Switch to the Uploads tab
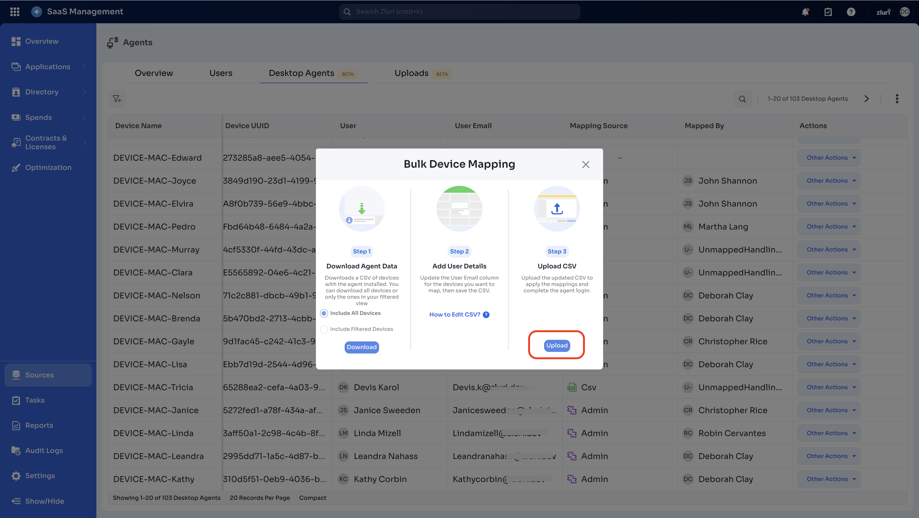The image size is (919, 518). tap(411, 73)
